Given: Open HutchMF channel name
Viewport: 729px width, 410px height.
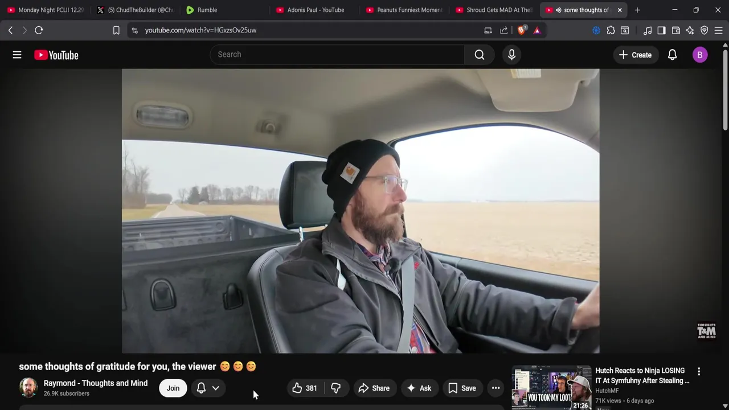Looking at the screenshot, I should (607, 391).
